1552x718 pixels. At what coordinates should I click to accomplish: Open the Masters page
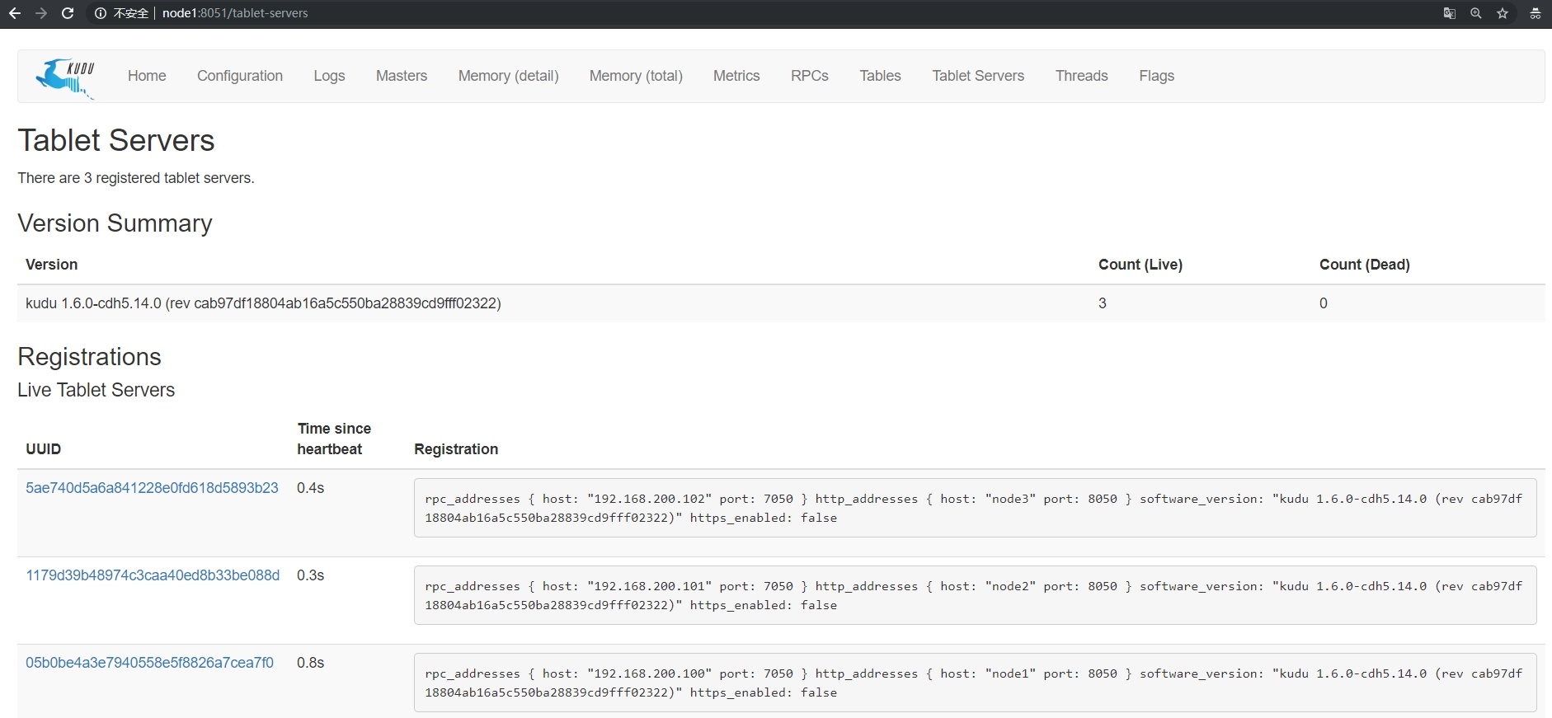pyautogui.click(x=402, y=76)
